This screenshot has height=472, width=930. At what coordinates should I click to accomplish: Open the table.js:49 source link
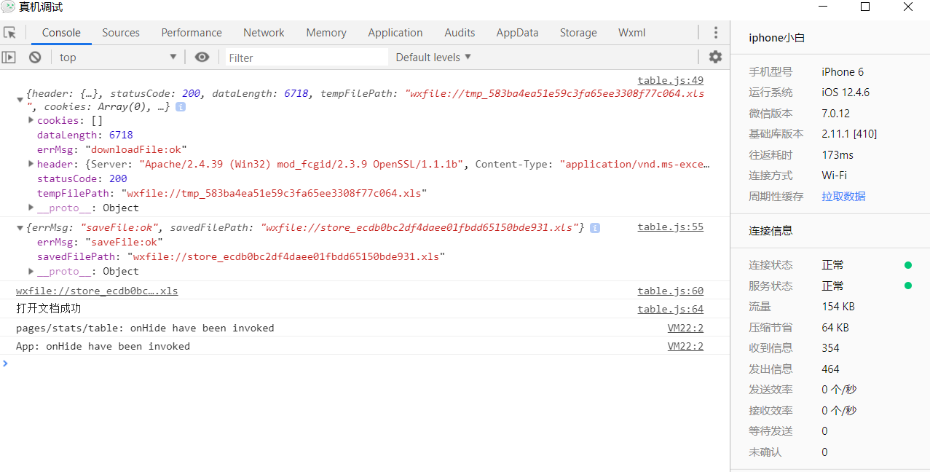(670, 81)
